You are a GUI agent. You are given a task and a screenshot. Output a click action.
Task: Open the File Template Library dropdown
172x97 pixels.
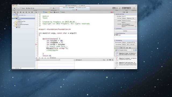pos(123,50)
